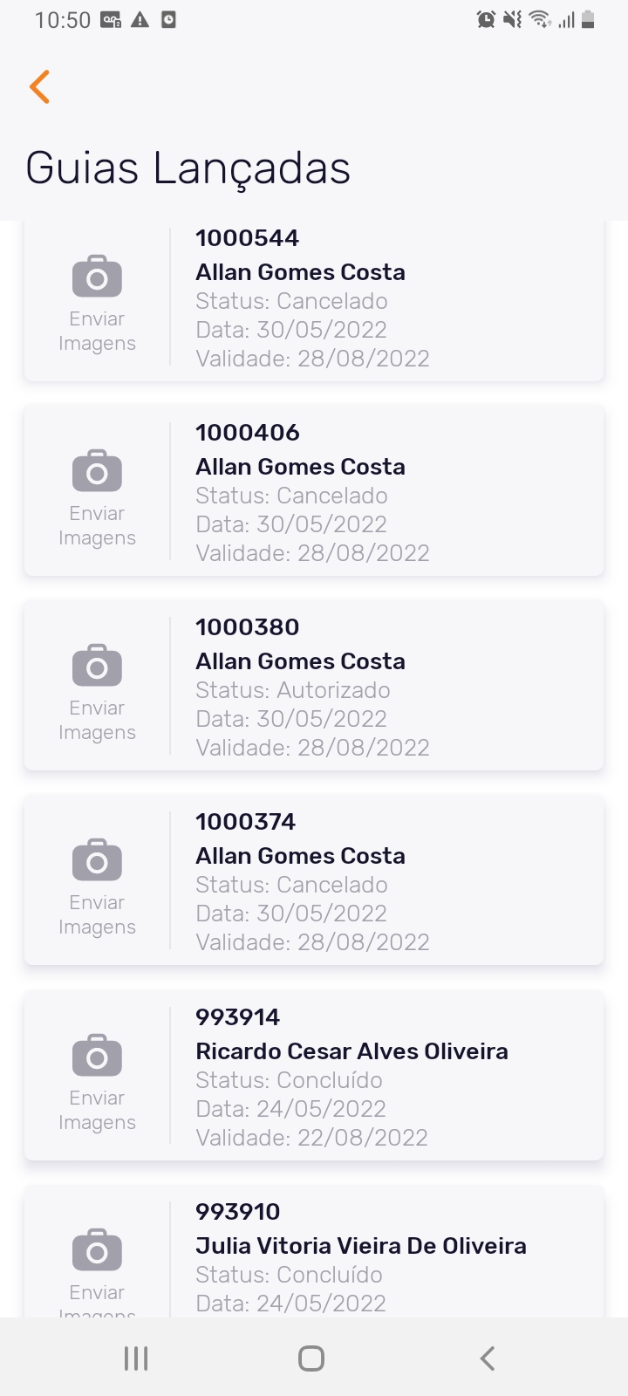Tap camera icon for guia 1000380
This screenshot has height=1396, width=628.
[x=97, y=666]
